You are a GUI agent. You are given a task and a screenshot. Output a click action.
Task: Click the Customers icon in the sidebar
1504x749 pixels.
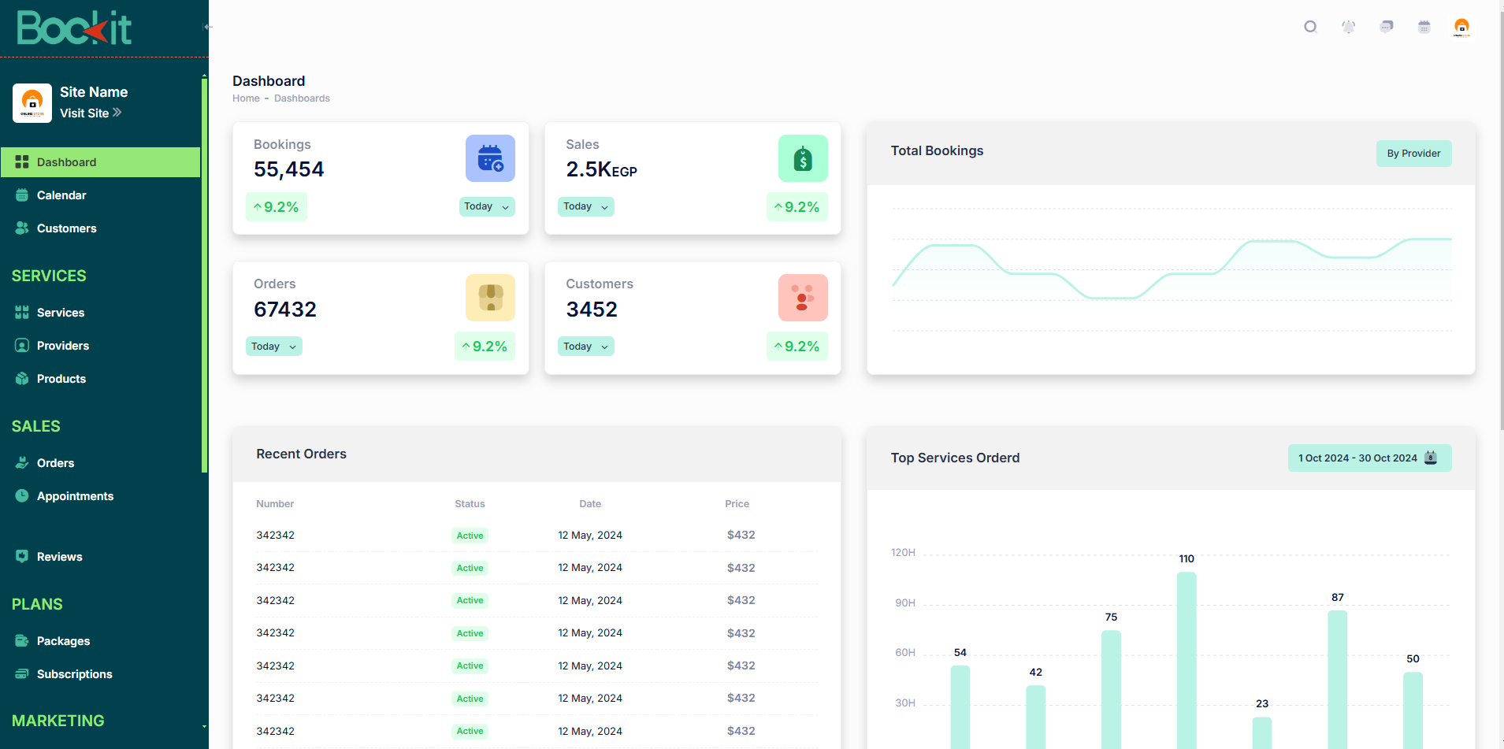point(22,228)
